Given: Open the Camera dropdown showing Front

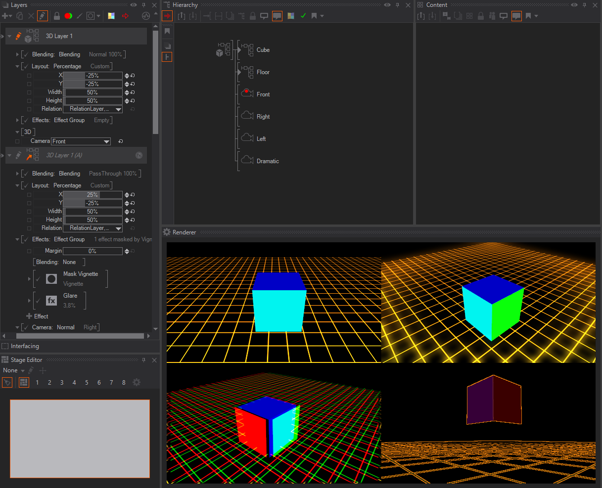Looking at the screenshot, I should (81, 141).
